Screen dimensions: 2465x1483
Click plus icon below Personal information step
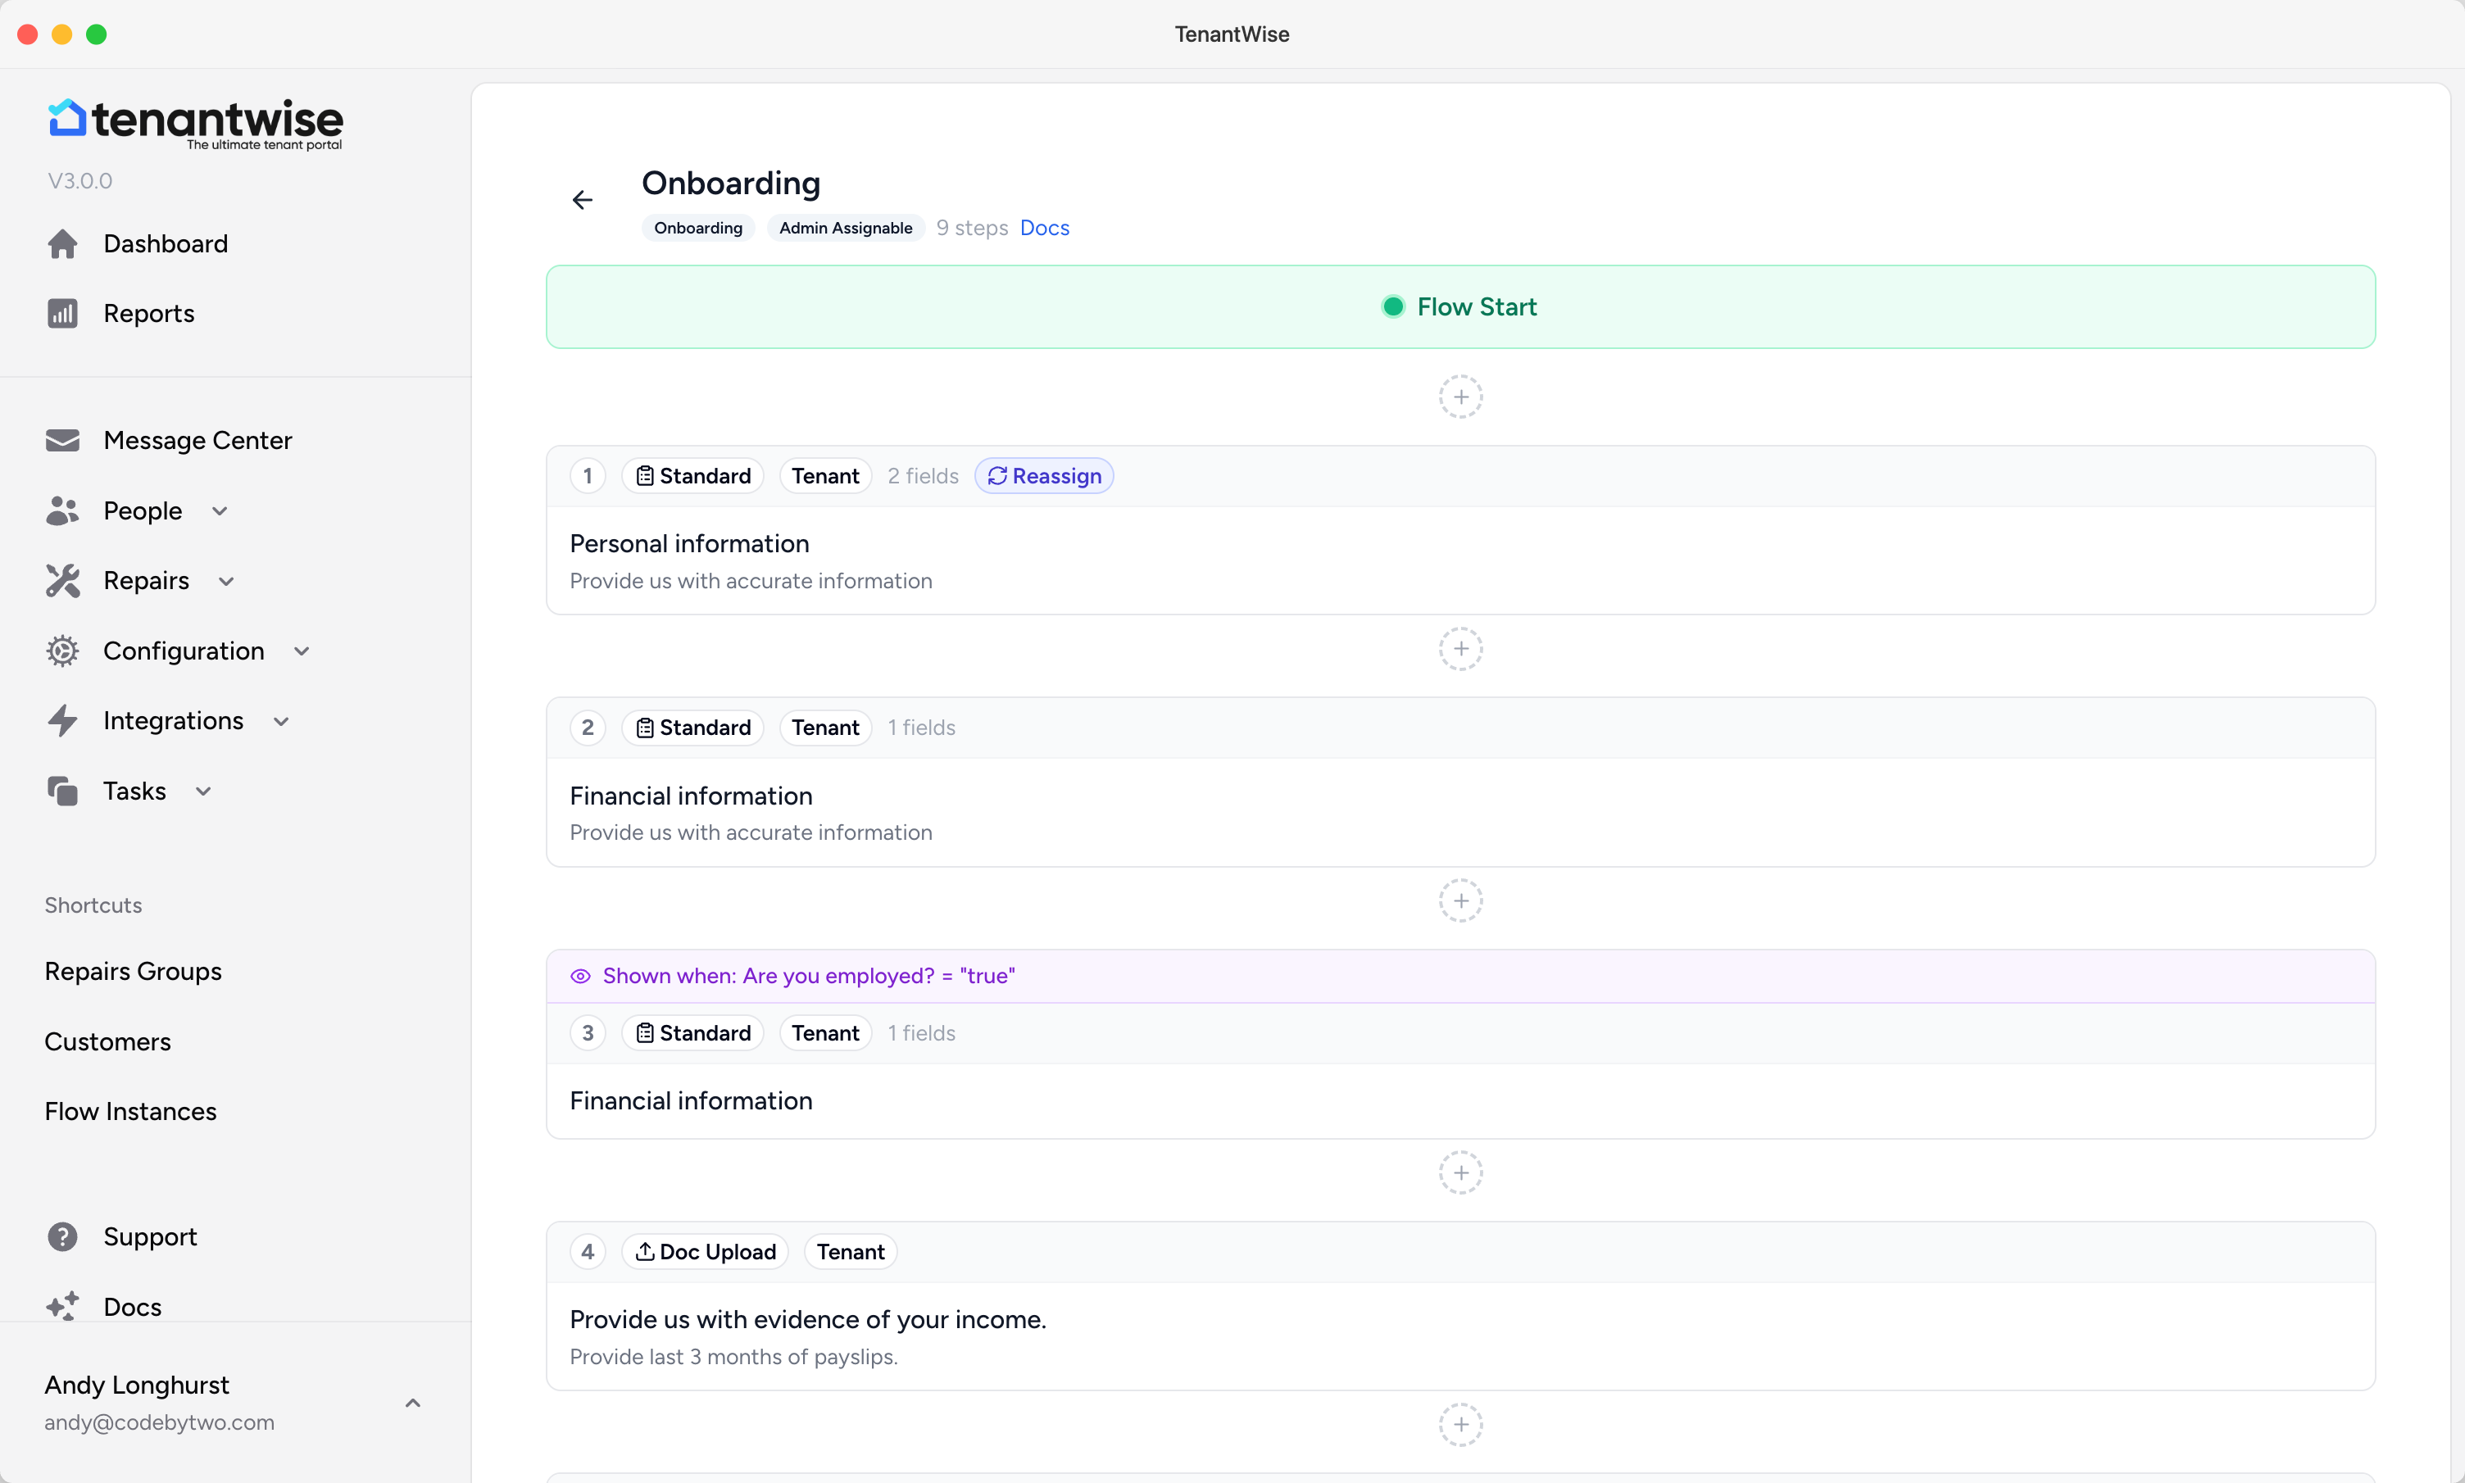click(x=1459, y=649)
